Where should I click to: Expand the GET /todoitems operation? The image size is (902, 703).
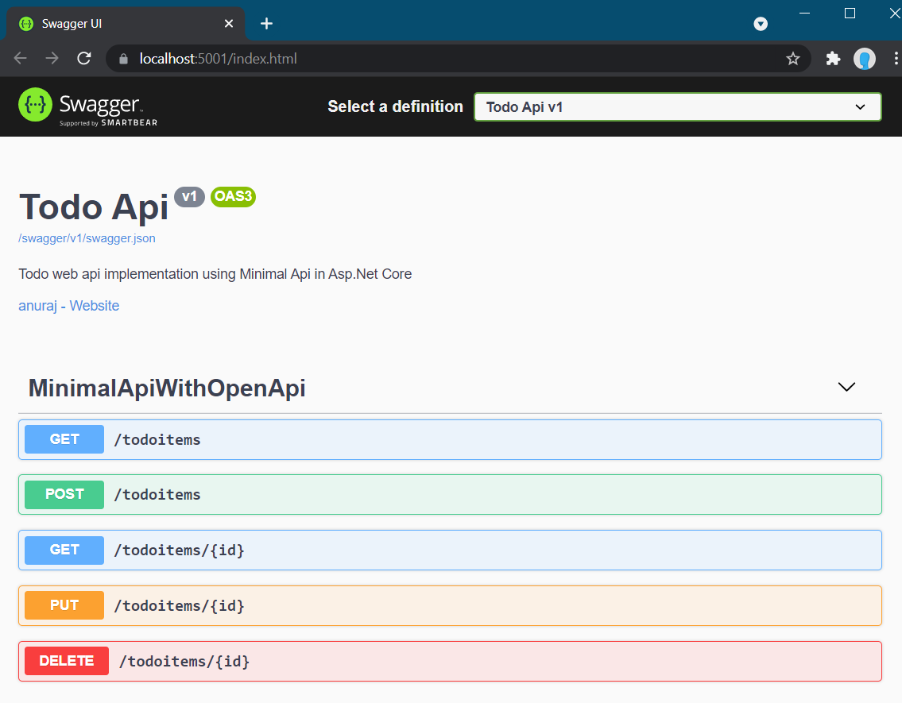pos(450,440)
